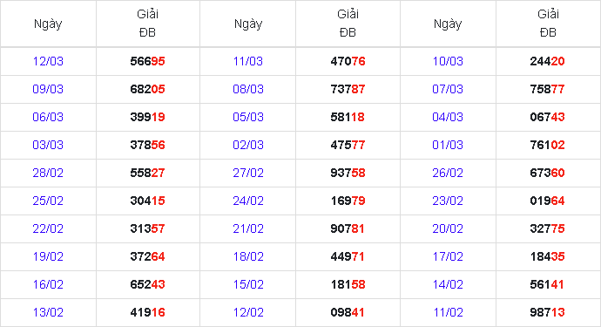Screen dimensions: 601x327
Task: Open results for 21/02
Action: click(248, 228)
